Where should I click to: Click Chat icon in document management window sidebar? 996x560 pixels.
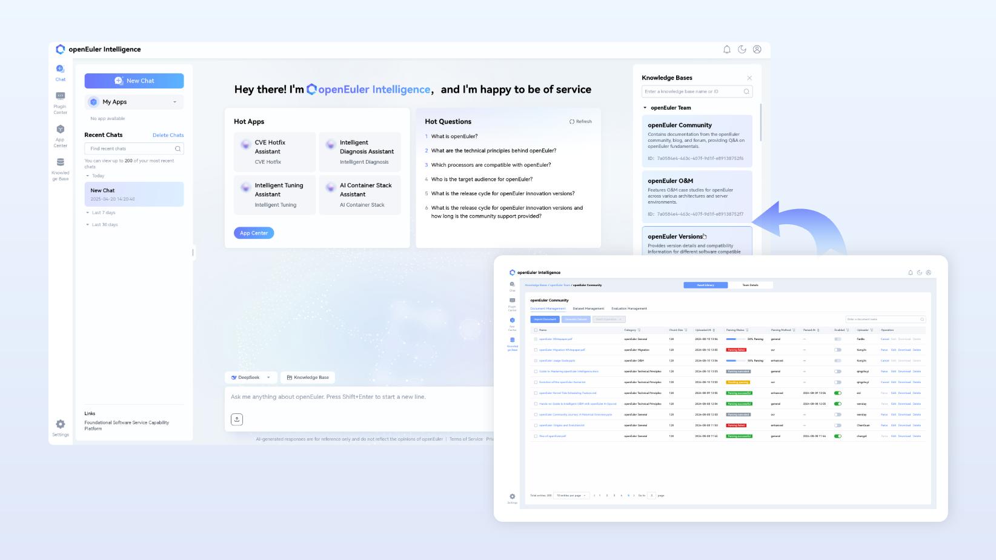[513, 284]
